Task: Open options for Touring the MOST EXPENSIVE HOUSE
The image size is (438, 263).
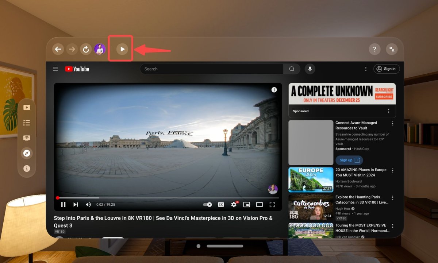Action: coord(393,226)
